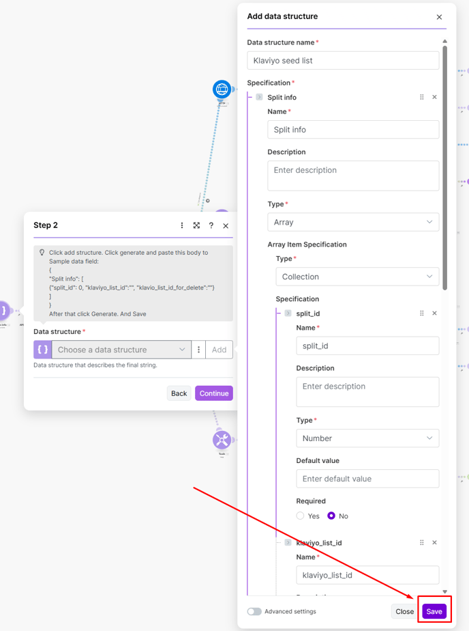Screen dimensions: 469x631
Task: Open Type dropdown showing Array
Action: (x=353, y=222)
